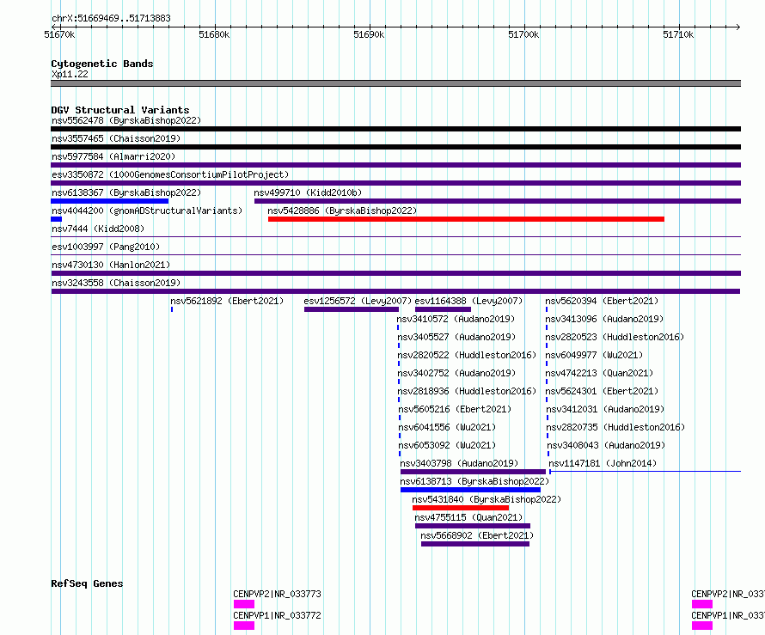The width and height of the screenshot is (765, 635).
Task: Open the nsv3410572 (Audano2019) label
Action: pos(456,319)
